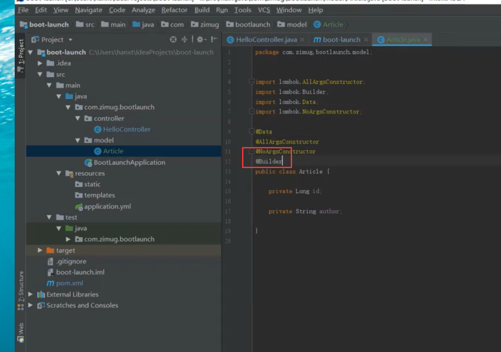501x352 pixels.
Task: Close the HelloController.java tab
Action: [x=302, y=39]
